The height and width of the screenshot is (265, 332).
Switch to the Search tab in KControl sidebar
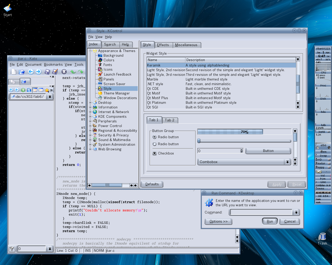tap(110, 45)
